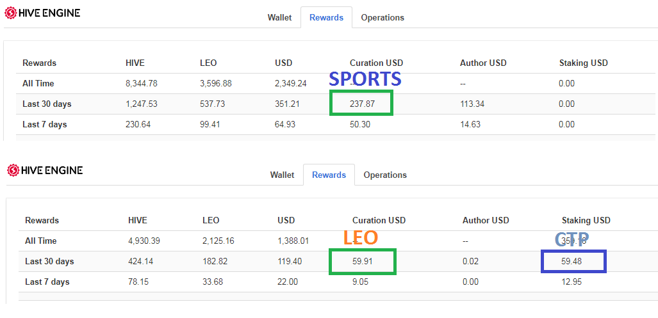Viewport: 658px width, 318px height.
Task: Click the 237.87 curation value under SPORTS
Action: point(362,104)
